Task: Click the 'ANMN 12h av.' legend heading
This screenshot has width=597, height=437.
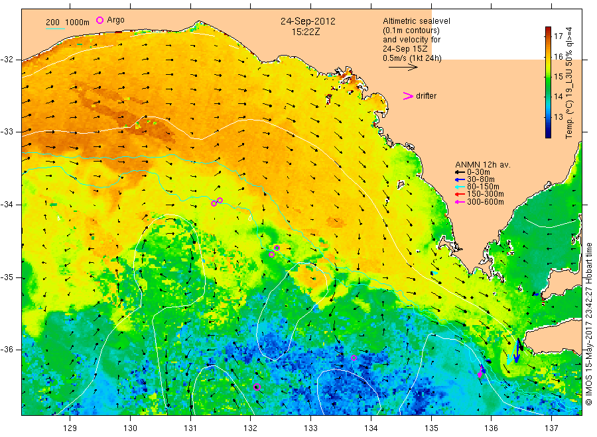Action: [482, 165]
